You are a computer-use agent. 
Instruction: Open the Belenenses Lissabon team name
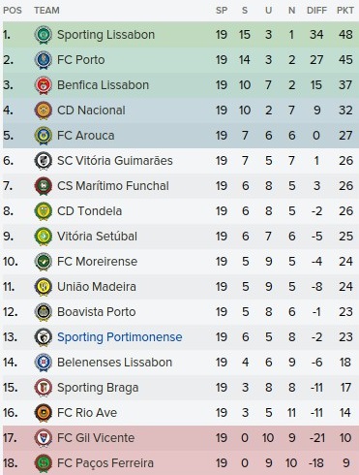[114, 363]
